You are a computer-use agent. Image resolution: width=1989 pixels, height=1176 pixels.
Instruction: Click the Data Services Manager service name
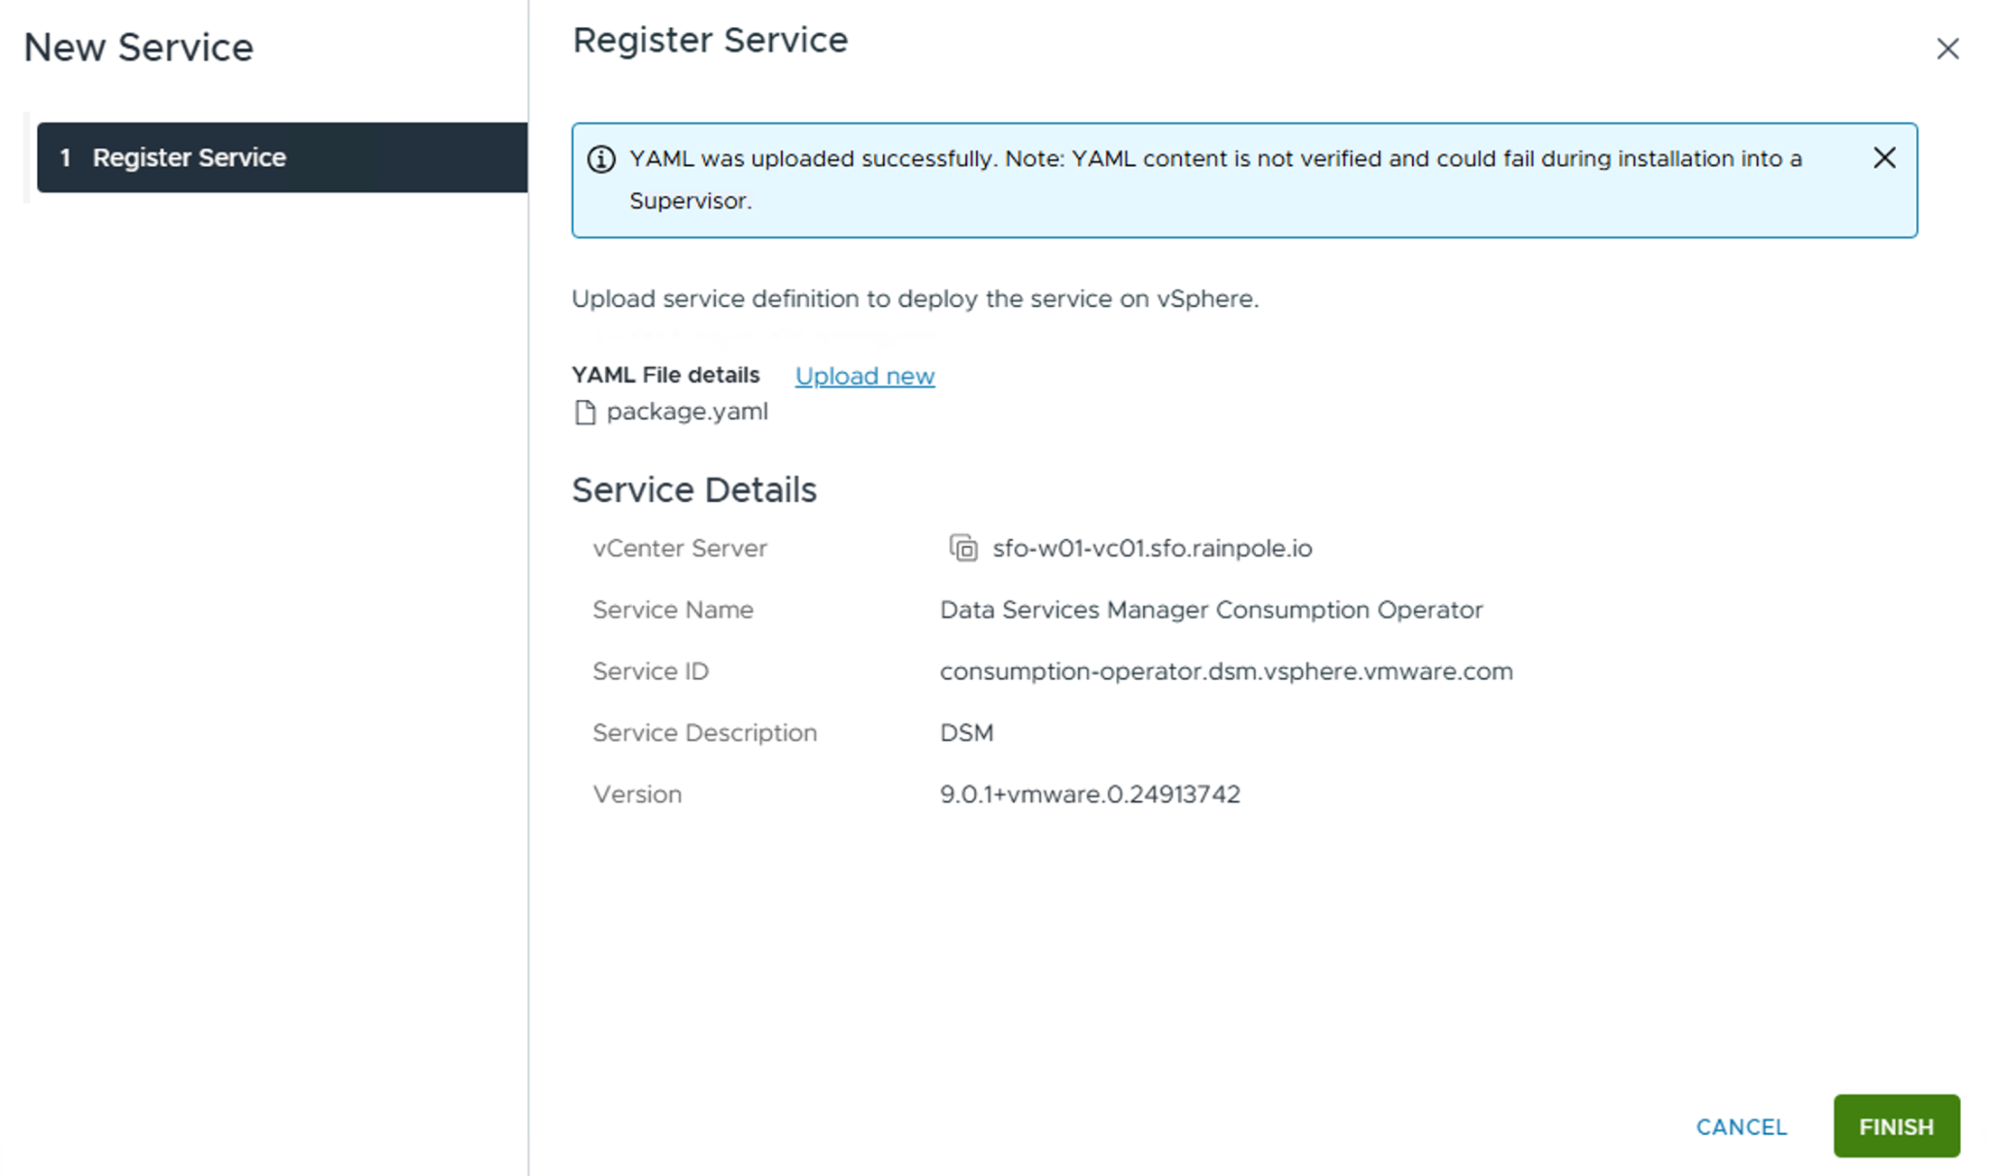(1211, 610)
